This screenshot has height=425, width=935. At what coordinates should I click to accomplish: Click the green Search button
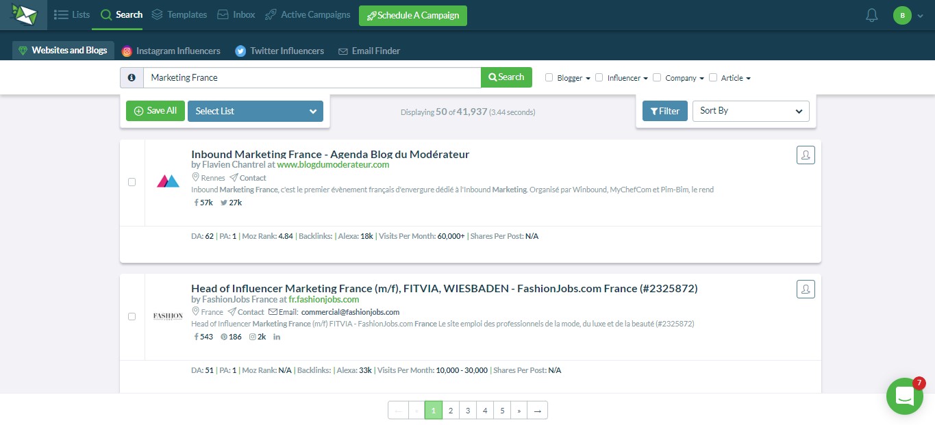pos(506,77)
